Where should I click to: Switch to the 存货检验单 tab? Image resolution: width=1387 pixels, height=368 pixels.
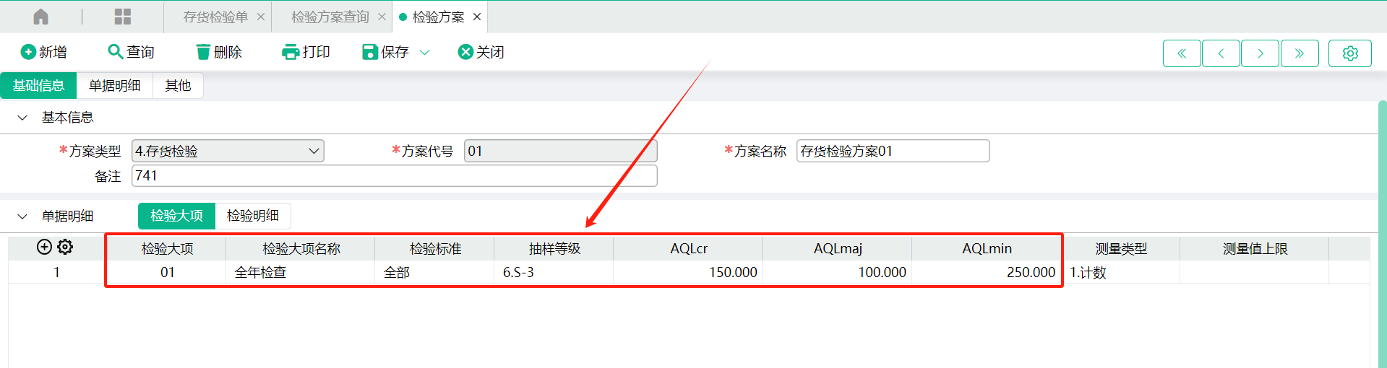[215, 17]
